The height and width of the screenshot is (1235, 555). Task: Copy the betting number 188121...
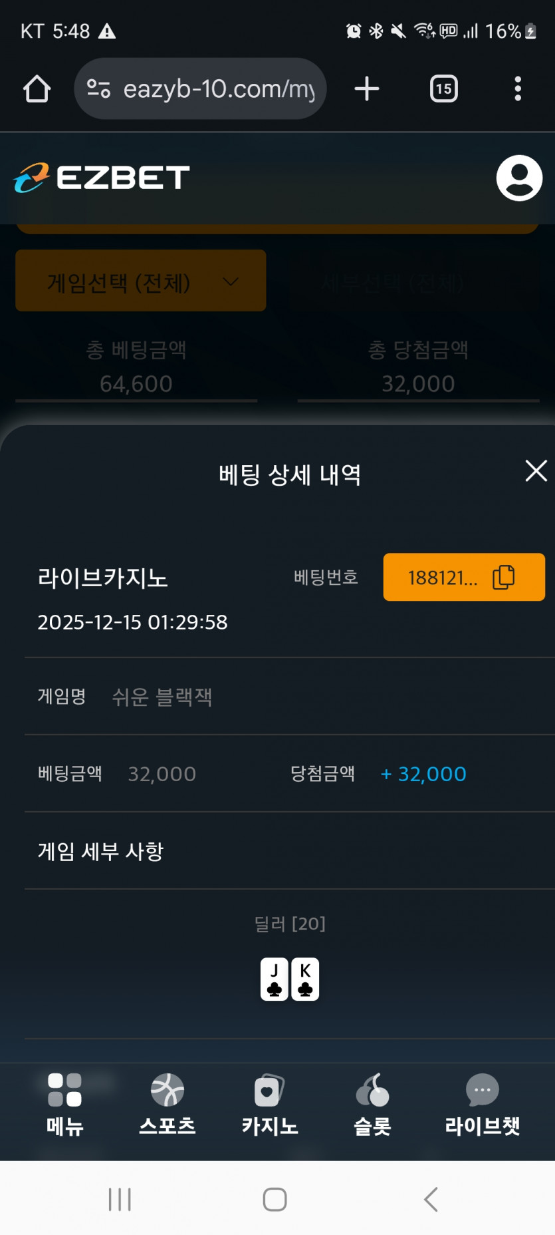tap(464, 577)
